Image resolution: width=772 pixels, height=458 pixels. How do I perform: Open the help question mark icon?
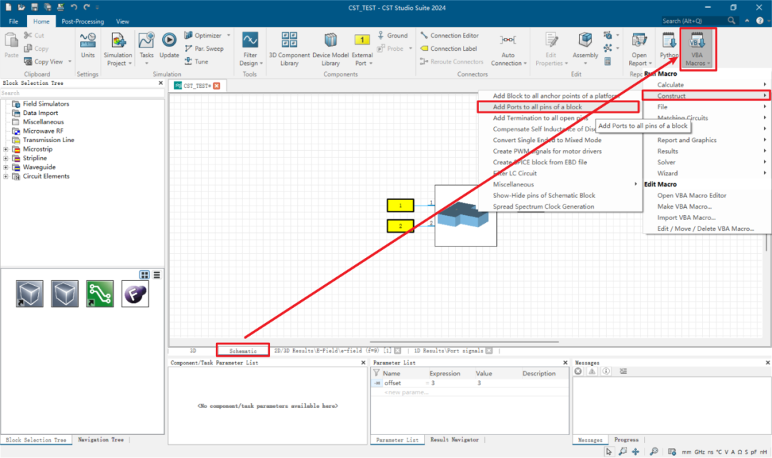tap(760, 21)
